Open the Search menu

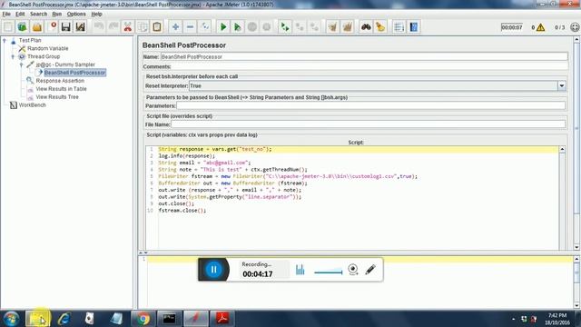[38, 14]
